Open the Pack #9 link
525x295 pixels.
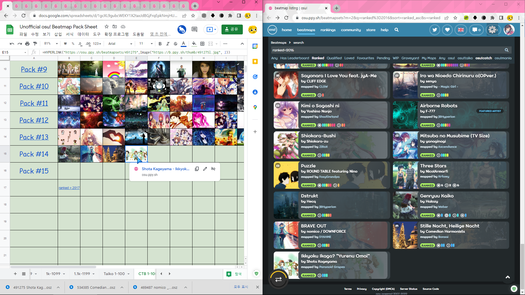pyautogui.click(x=34, y=69)
